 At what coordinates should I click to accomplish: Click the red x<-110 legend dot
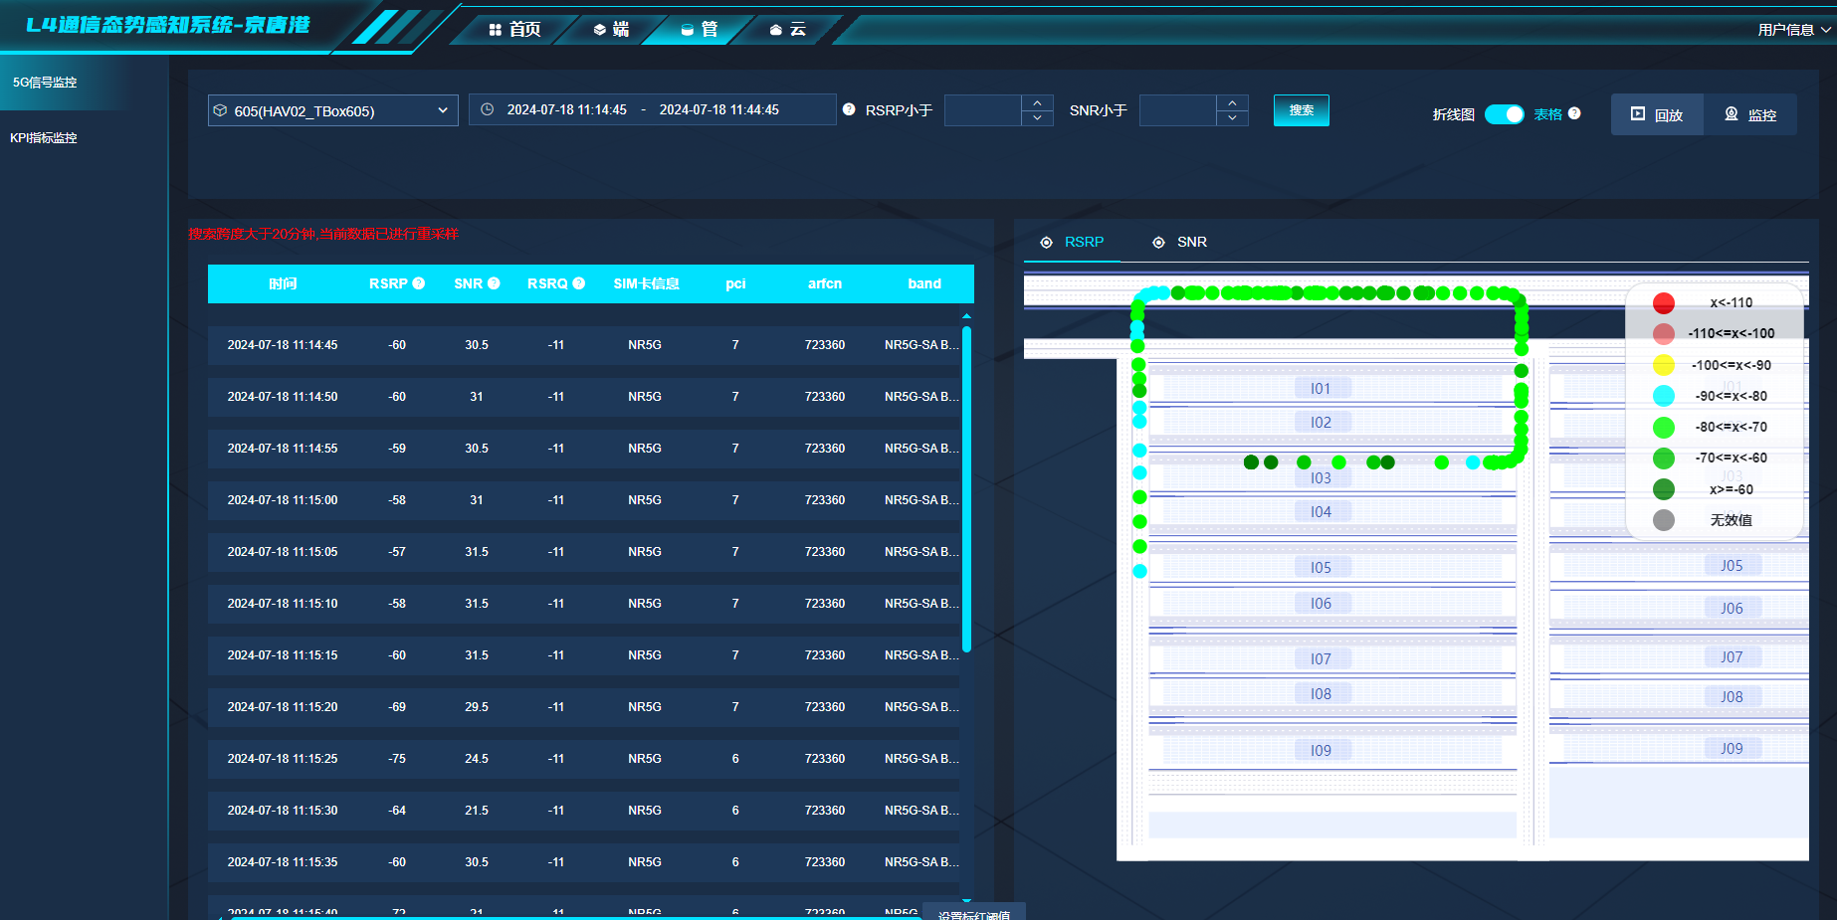[x=1664, y=302]
